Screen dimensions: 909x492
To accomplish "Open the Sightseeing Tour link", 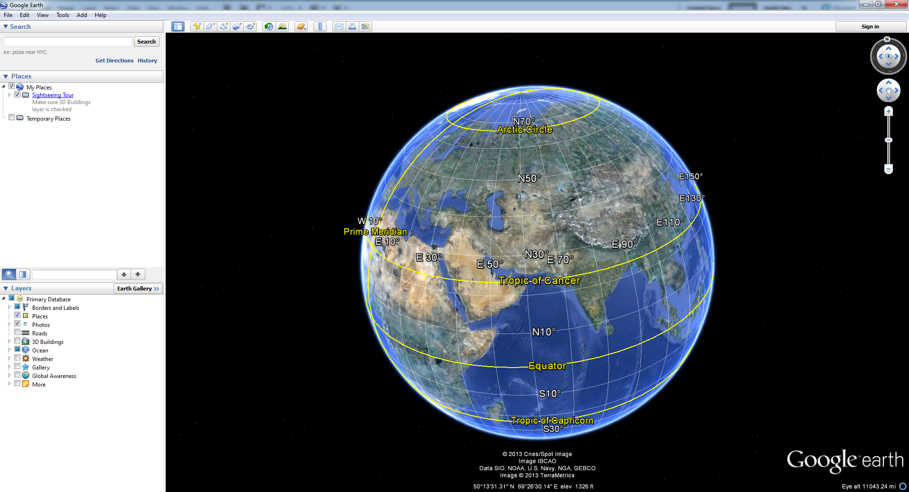I will [53, 95].
